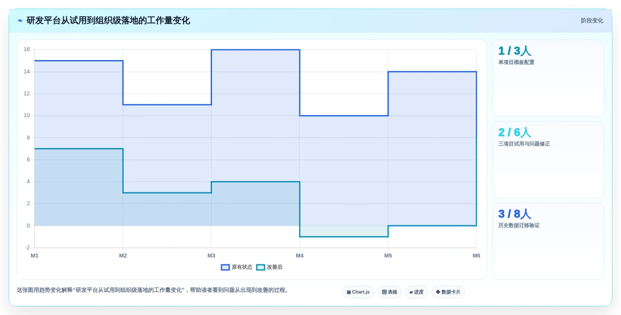
Task: Click the 阶段变化 label in header
Action: (592, 21)
